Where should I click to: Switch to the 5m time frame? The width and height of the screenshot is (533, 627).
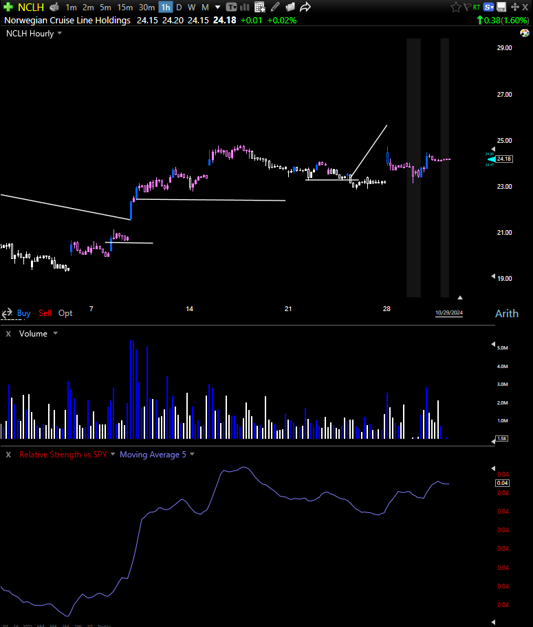coord(105,7)
